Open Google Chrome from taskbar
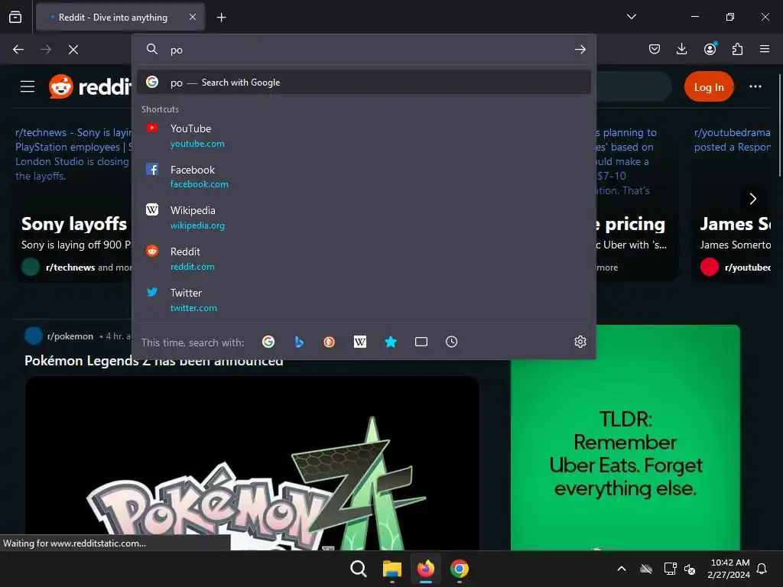 [x=460, y=569]
